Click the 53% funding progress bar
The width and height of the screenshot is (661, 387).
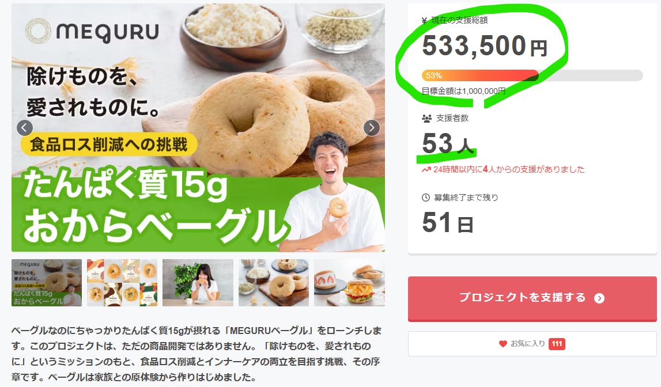[x=532, y=75]
